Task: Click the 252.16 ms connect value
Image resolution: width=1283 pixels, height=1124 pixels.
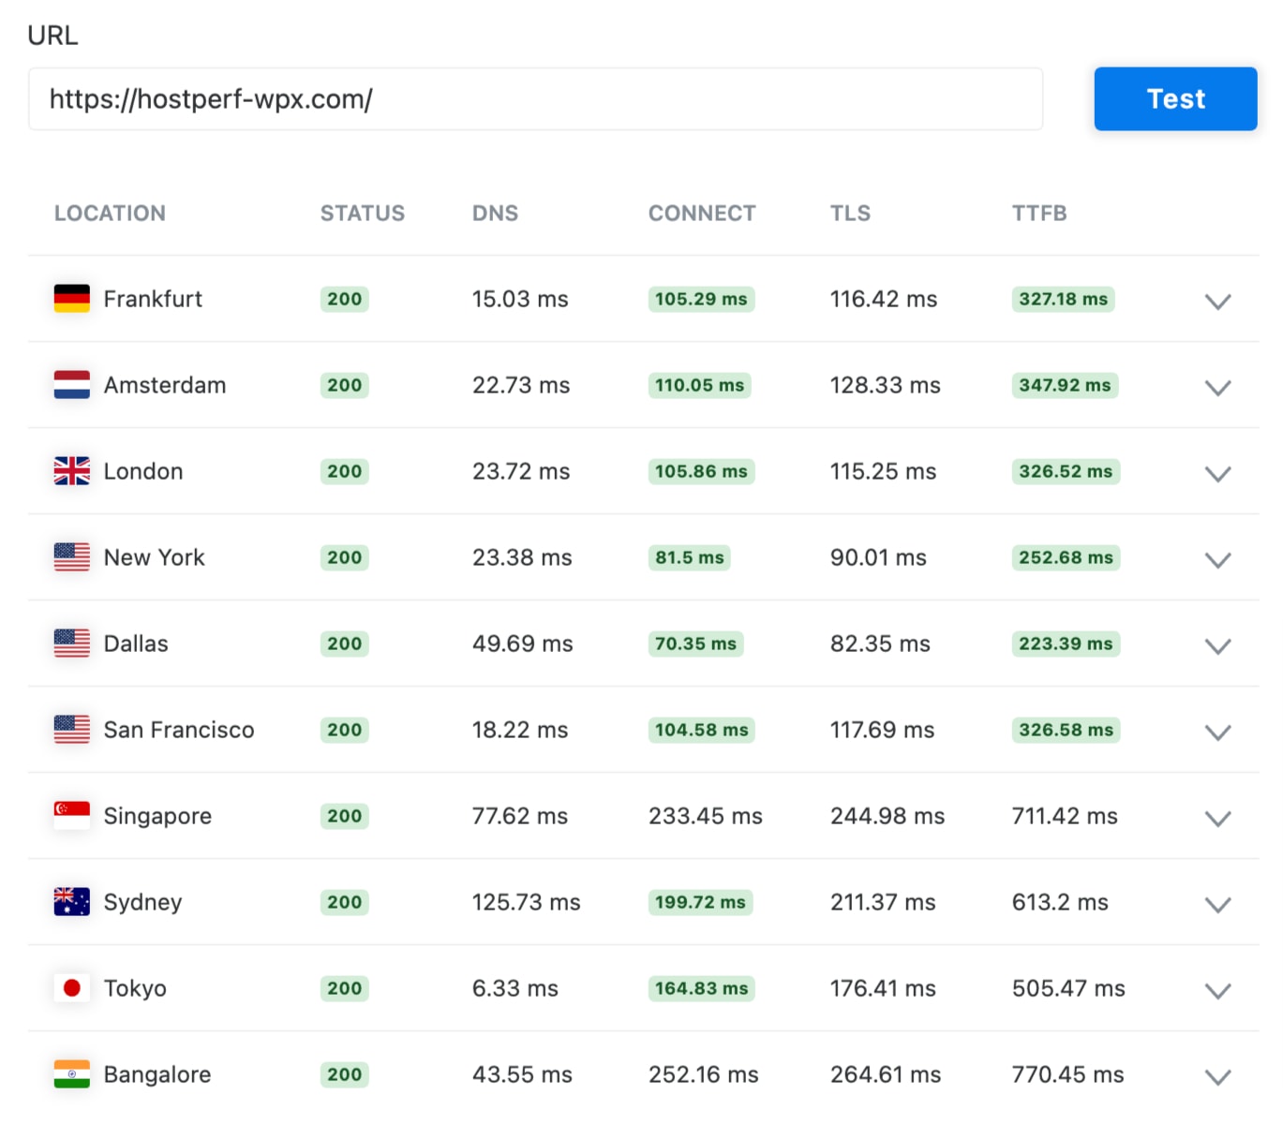Action: (x=704, y=1074)
